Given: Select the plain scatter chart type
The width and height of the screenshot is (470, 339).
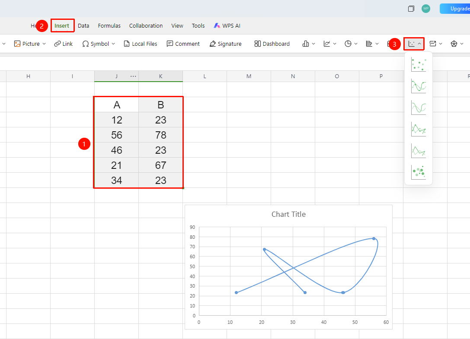Looking at the screenshot, I should (x=419, y=64).
